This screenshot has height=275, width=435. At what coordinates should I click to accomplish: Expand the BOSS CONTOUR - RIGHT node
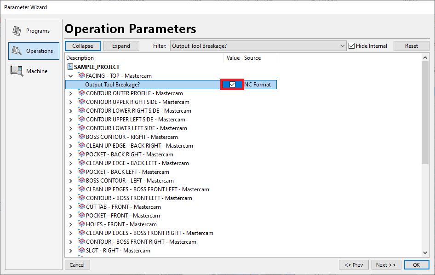point(70,137)
